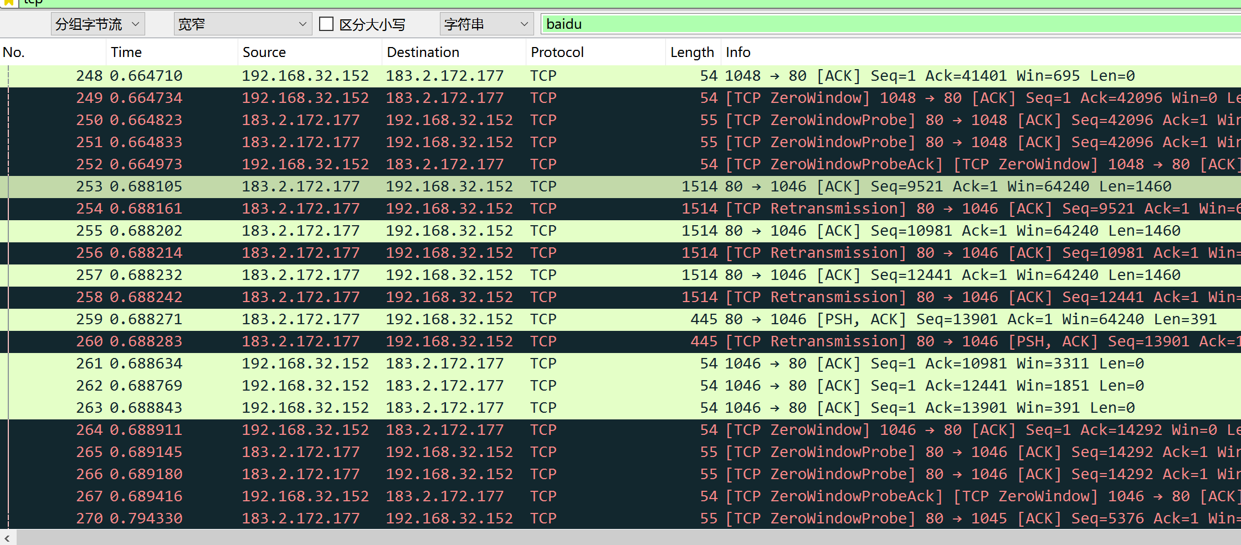Select packet 251 at time 0.664833
This screenshot has width=1241, height=545.
(620, 142)
